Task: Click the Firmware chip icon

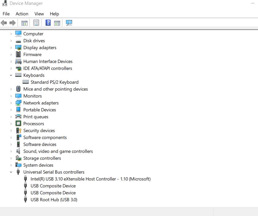Action: coord(18,54)
